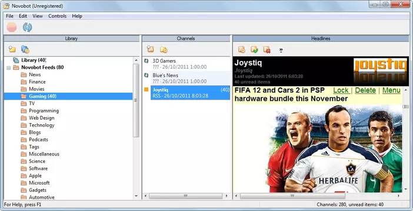Select the Automotive folder
Image resolution: width=413 pixels, height=211 pixels.
click(42, 198)
